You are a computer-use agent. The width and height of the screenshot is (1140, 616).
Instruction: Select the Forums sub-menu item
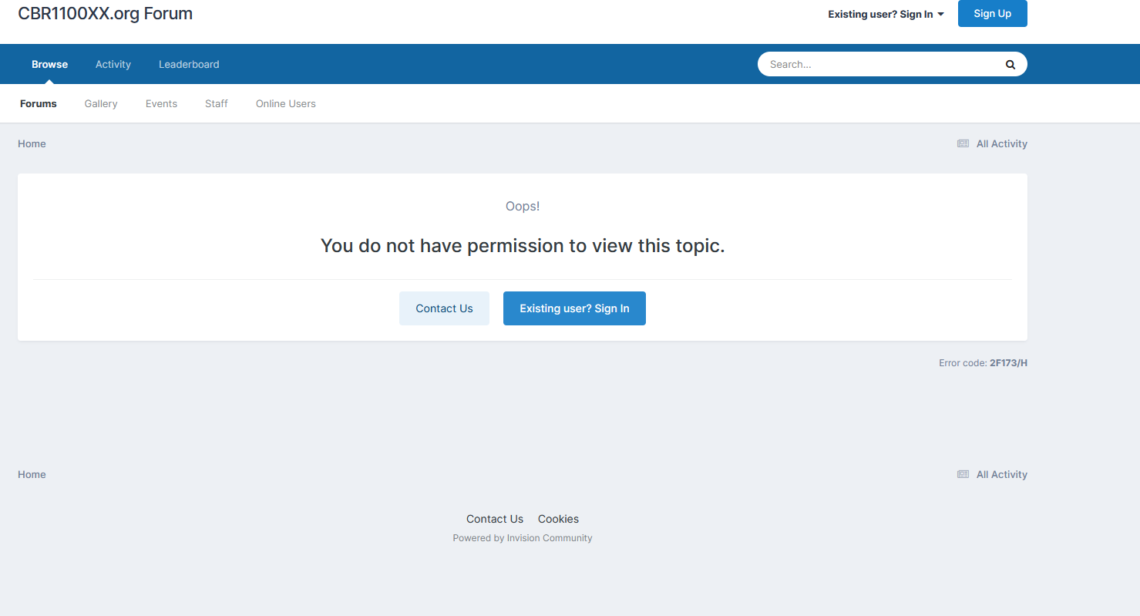click(x=39, y=104)
